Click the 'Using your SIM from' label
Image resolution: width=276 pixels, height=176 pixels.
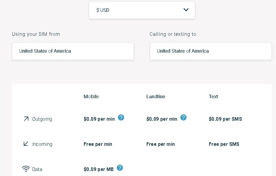pyautogui.click(x=36, y=34)
